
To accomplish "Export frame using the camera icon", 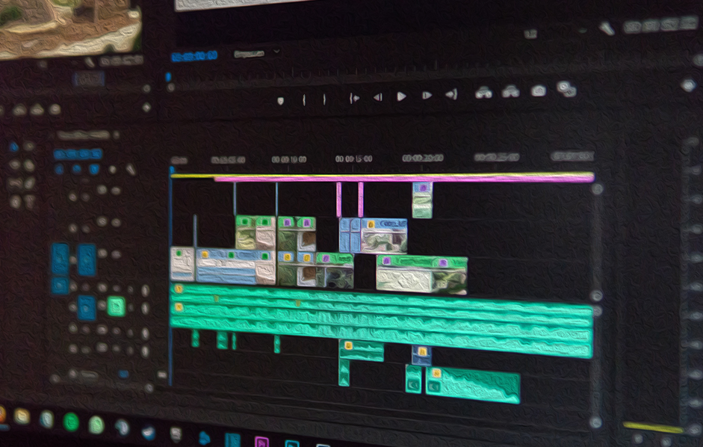I will [x=538, y=91].
